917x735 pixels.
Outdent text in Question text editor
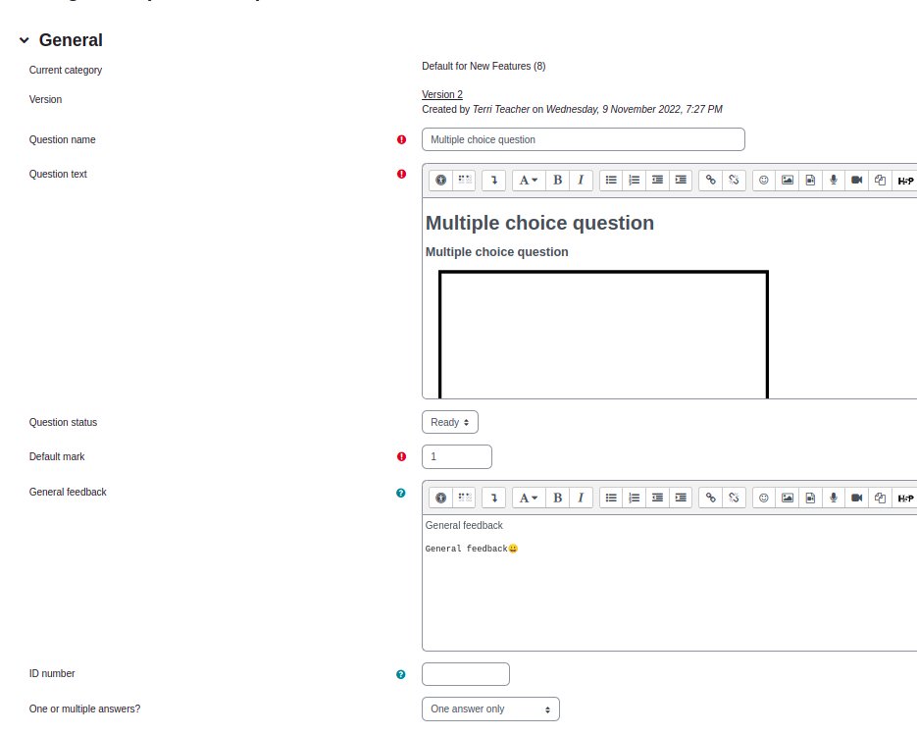coord(657,181)
